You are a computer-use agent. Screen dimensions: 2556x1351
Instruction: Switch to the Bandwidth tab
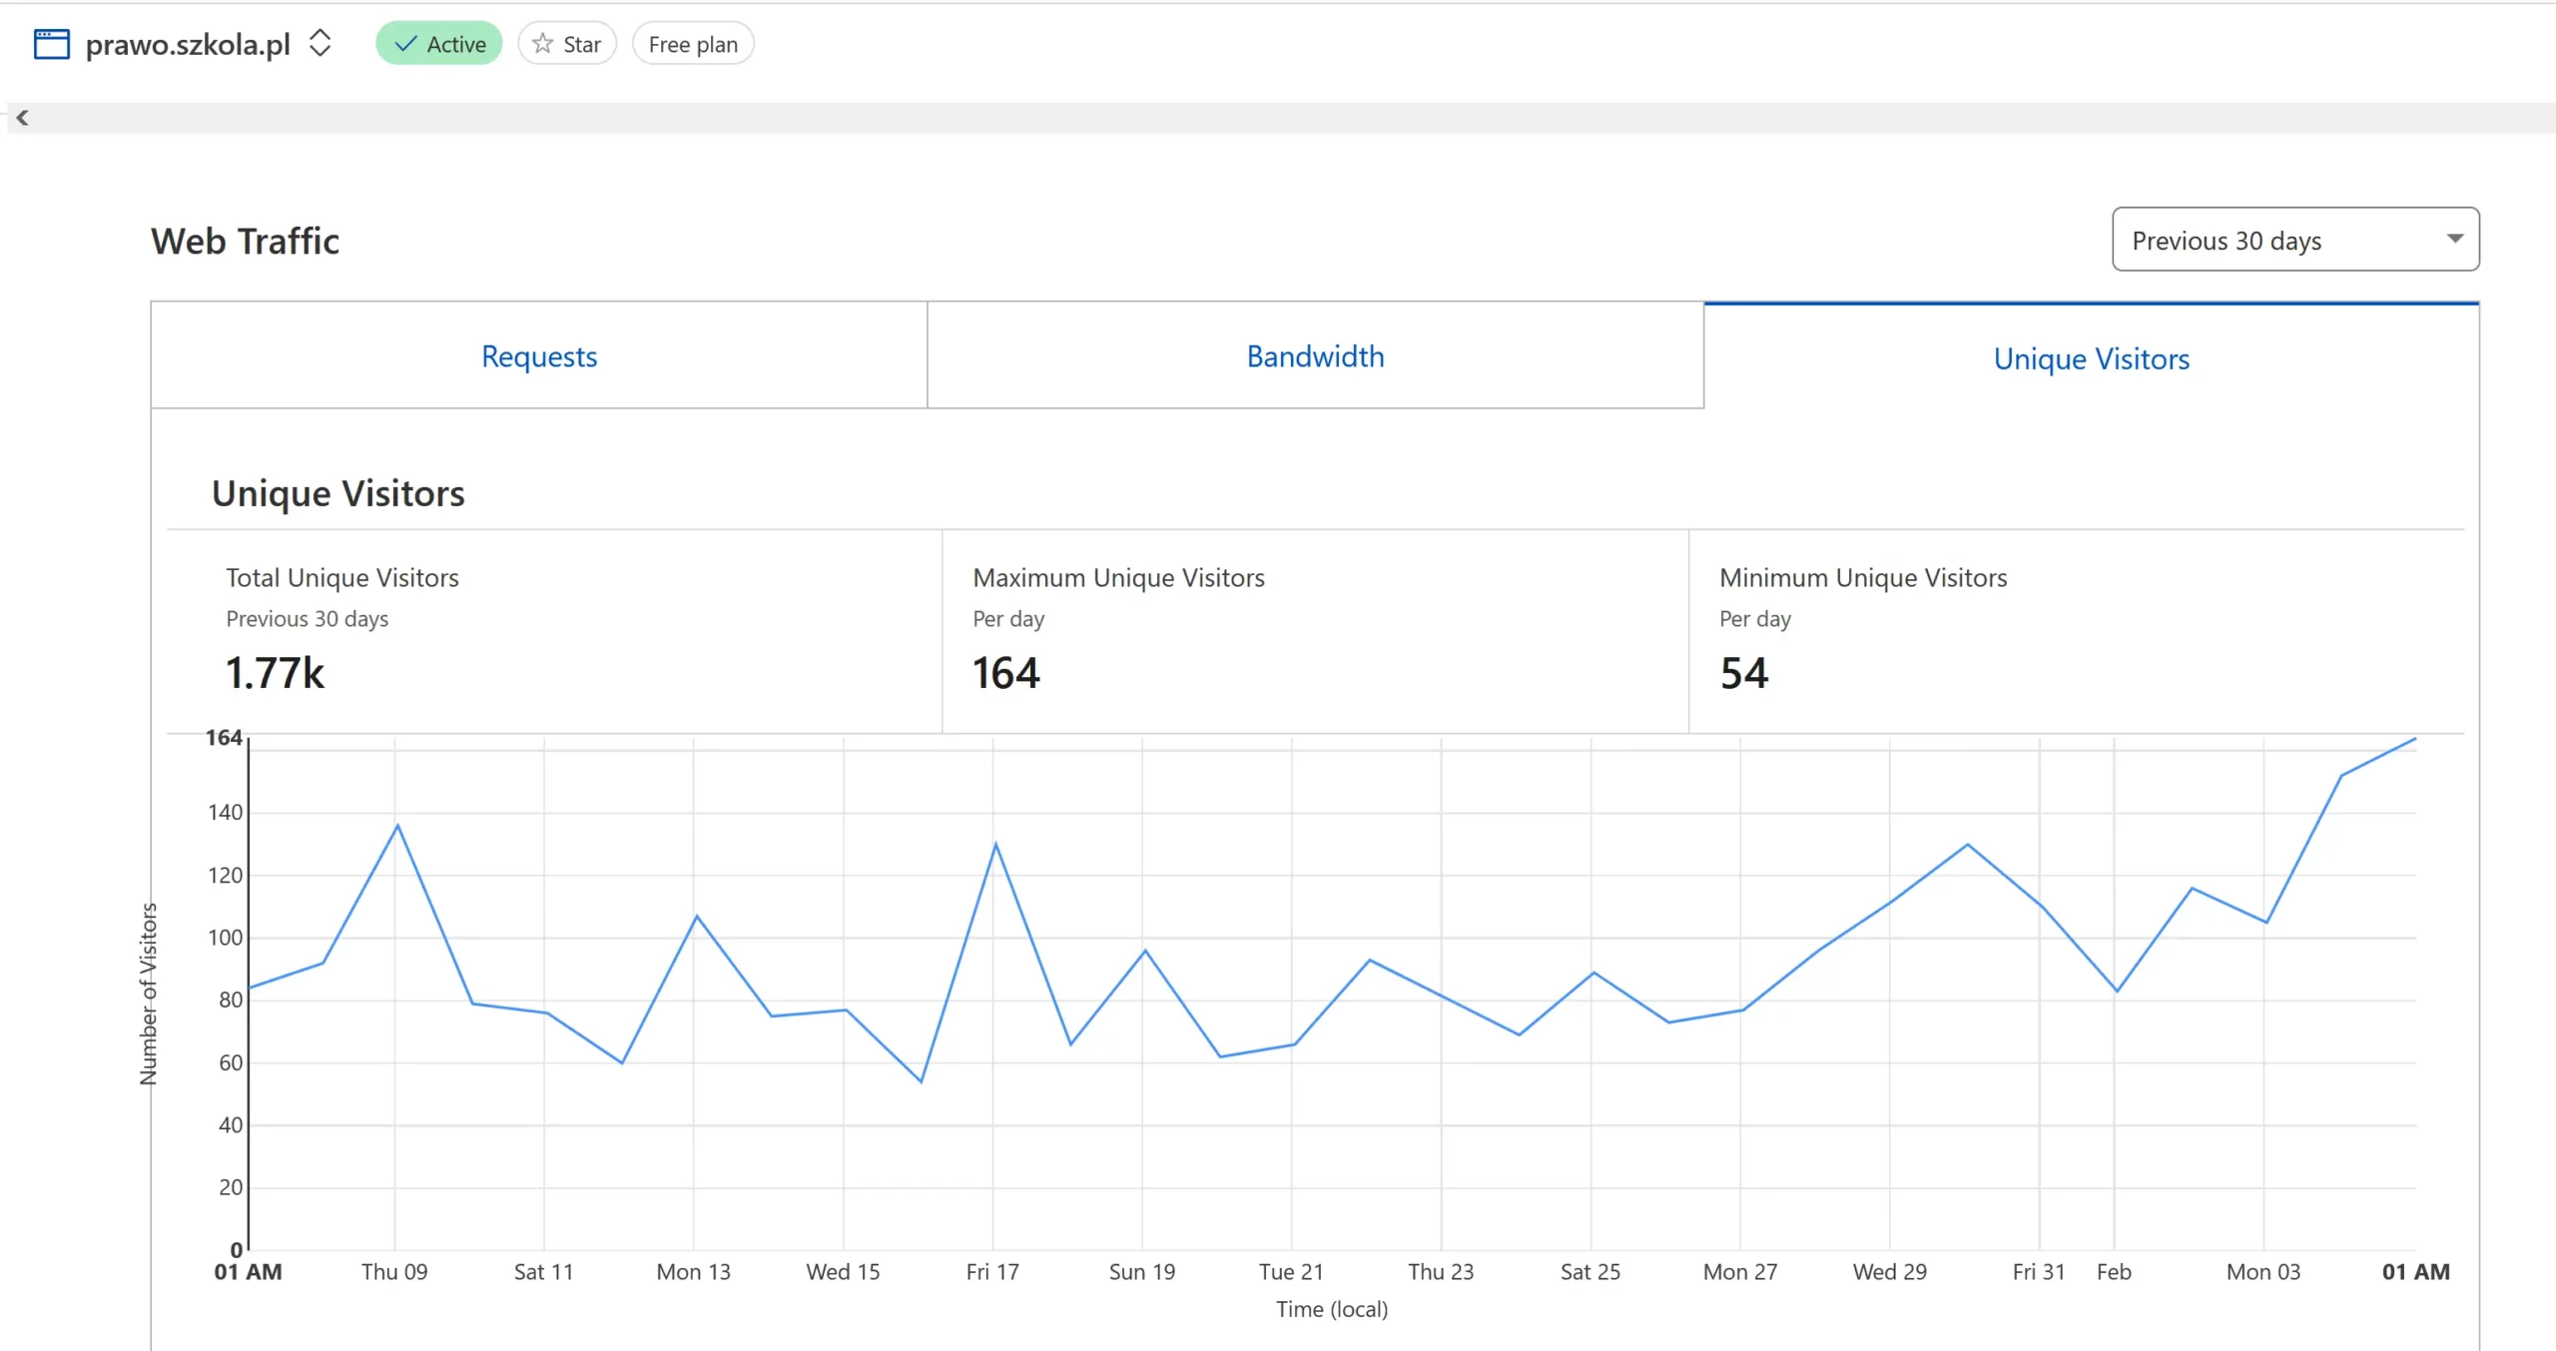tap(1315, 356)
